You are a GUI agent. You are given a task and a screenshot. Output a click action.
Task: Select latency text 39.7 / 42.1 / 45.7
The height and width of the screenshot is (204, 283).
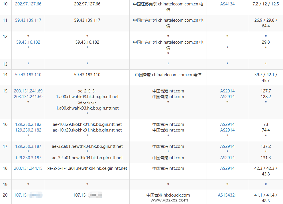coord(266,78)
